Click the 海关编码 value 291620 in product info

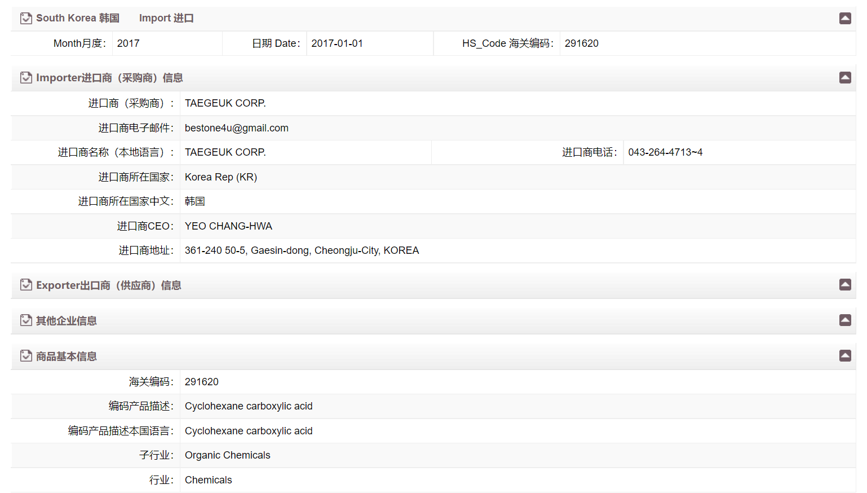(202, 382)
